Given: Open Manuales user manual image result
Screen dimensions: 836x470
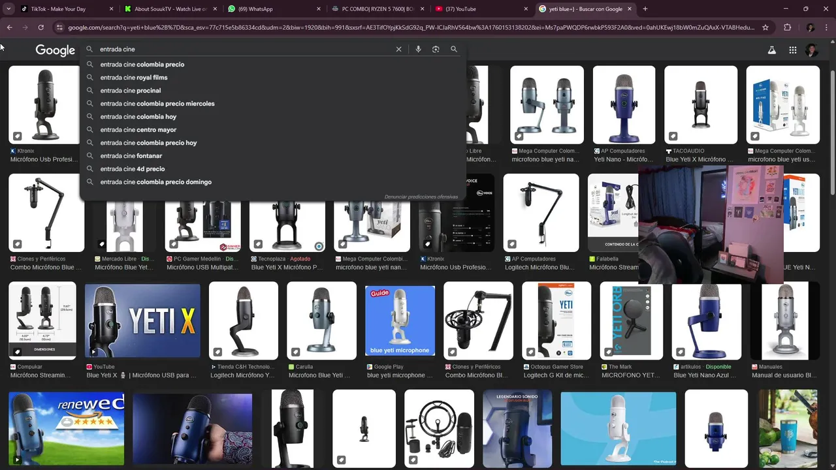Looking at the screenshot, I should (x=785, y=321).
